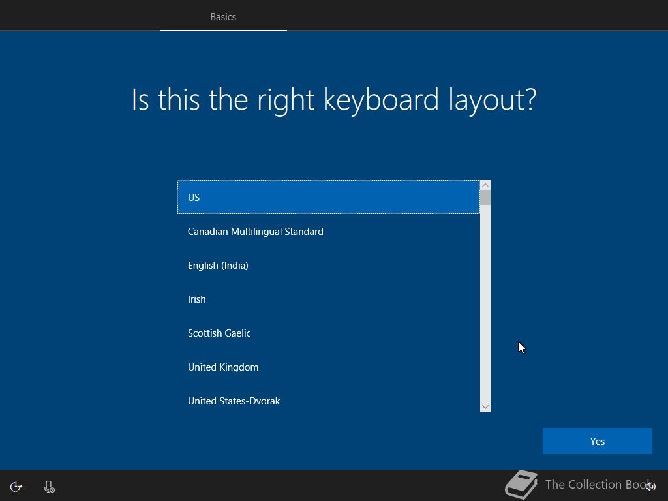Pick the English (India) layout
This screenshot has width=668, height=501.
click(x=329, y=266)
